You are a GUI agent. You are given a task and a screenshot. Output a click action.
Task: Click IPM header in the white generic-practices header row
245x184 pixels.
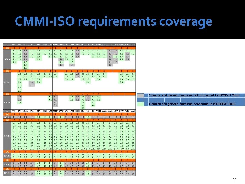pos(72,111)
